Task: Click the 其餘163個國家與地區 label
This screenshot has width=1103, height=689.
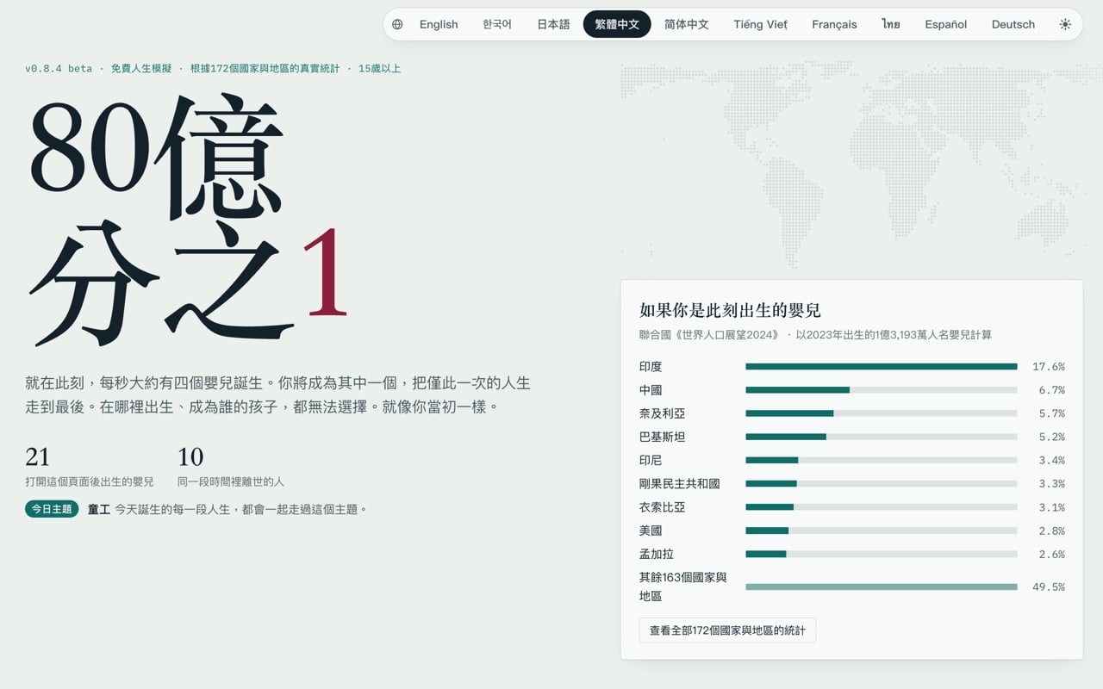Action: pyautogui.click(x=683, y=587)
